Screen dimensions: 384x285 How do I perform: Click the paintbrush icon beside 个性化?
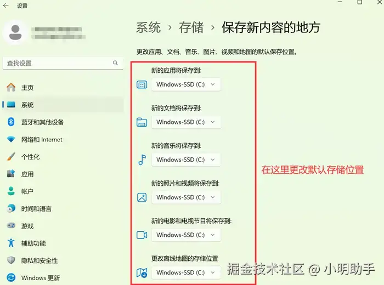coord(11,157)
